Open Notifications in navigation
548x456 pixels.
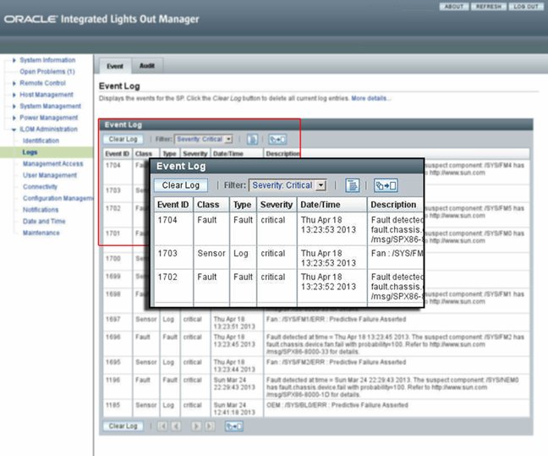pyautogui.click(x=41, y=210)
